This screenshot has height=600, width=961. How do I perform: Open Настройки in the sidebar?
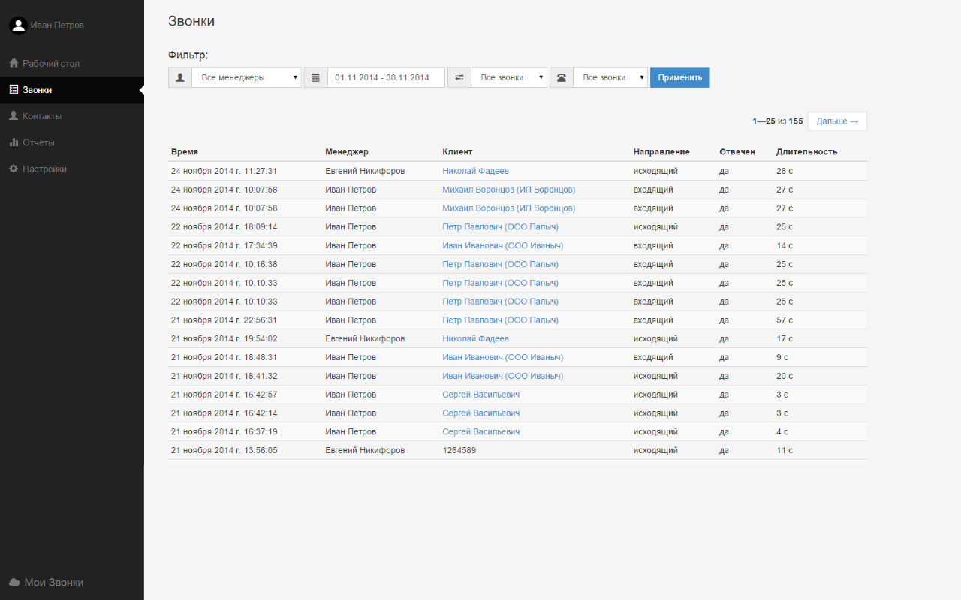pyautogui.click(x=71, y=169)
